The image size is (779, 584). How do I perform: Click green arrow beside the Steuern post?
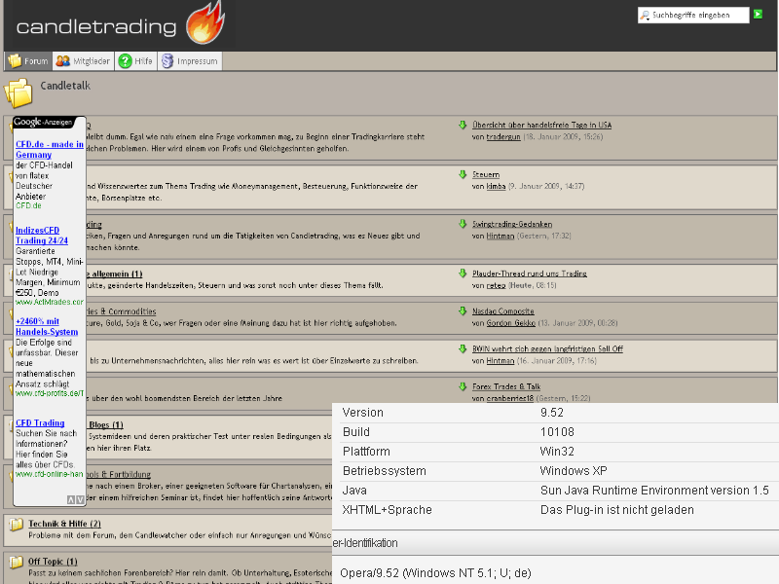[x=464, y=174]
